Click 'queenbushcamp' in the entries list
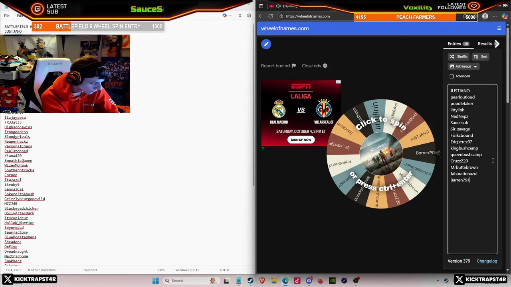Image resolution: width=511 pixels, height=287 pixels. [x=466, y=155]
